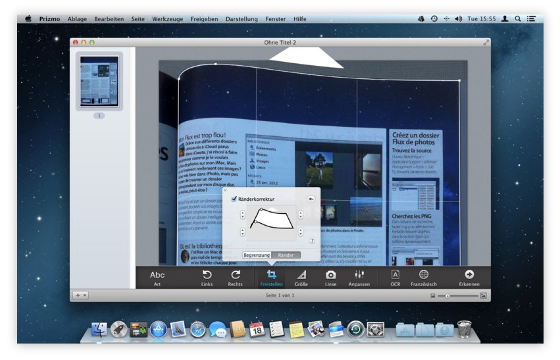This screenshot has width=560, height=360.
Task: Rotate page left with Links
Action: point(207,276)
